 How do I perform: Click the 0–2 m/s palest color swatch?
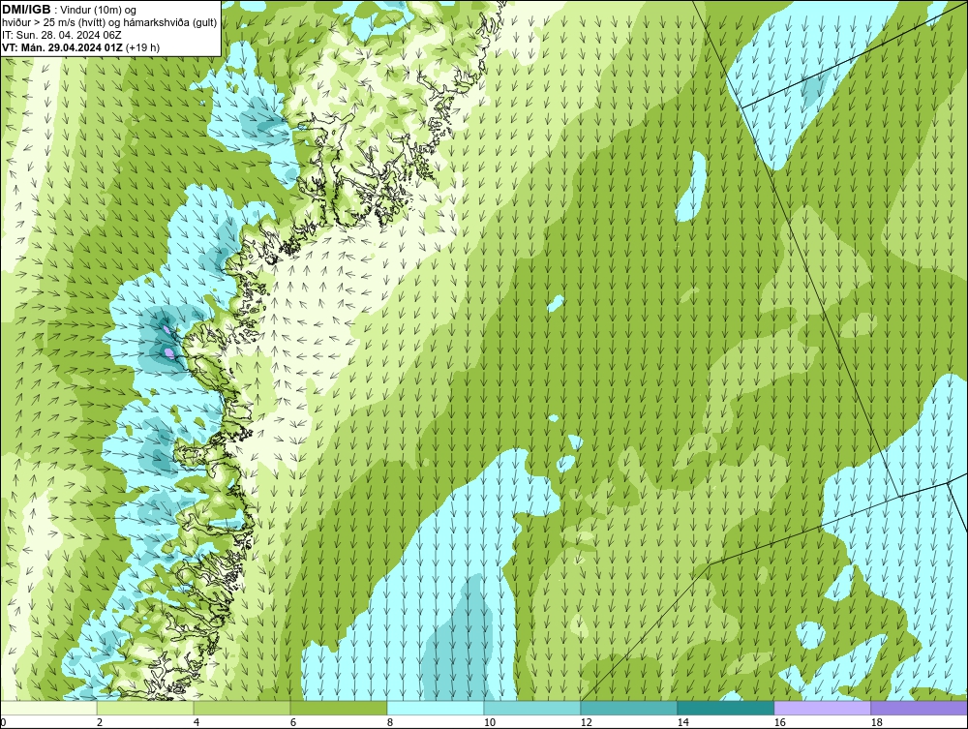[x=48, y=708]
